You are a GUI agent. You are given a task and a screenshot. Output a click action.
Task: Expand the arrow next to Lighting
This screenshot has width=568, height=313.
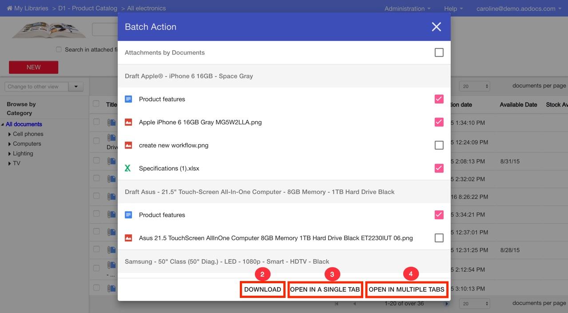[10, 154]
